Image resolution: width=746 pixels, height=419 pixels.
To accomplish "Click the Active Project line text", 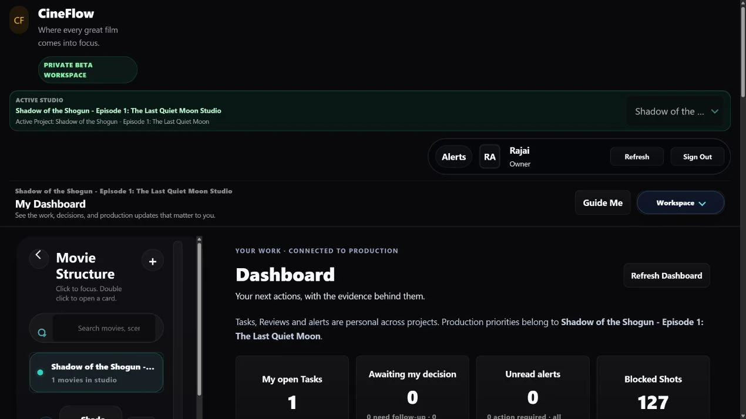I will coord(112,122).
